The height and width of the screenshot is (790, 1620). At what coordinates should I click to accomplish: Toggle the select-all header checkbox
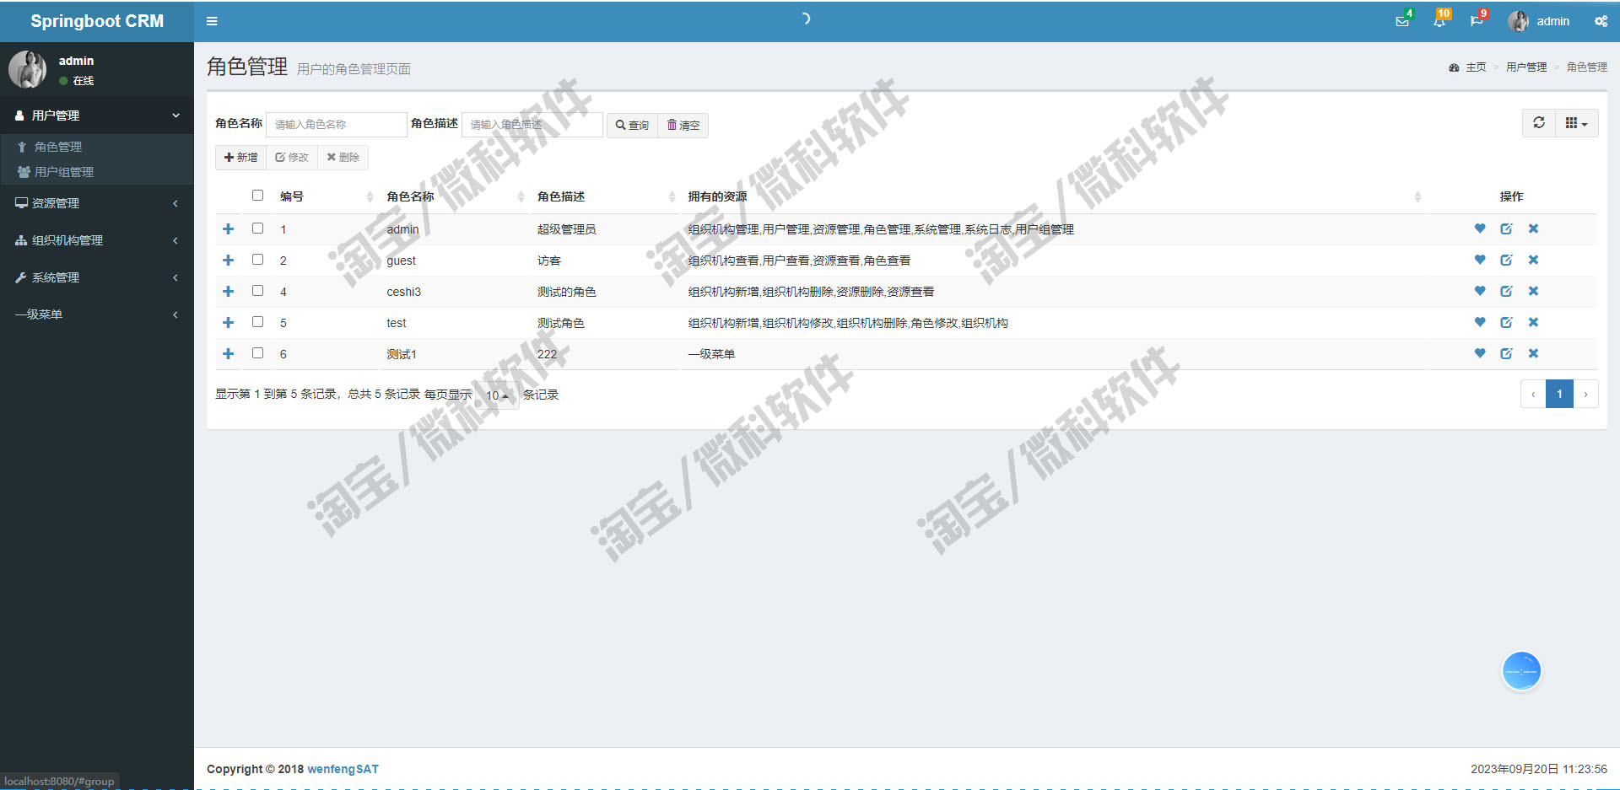tap(257, 196)
